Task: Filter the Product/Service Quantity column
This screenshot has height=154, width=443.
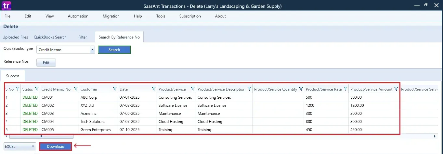Action: click(x=301, y=89)
